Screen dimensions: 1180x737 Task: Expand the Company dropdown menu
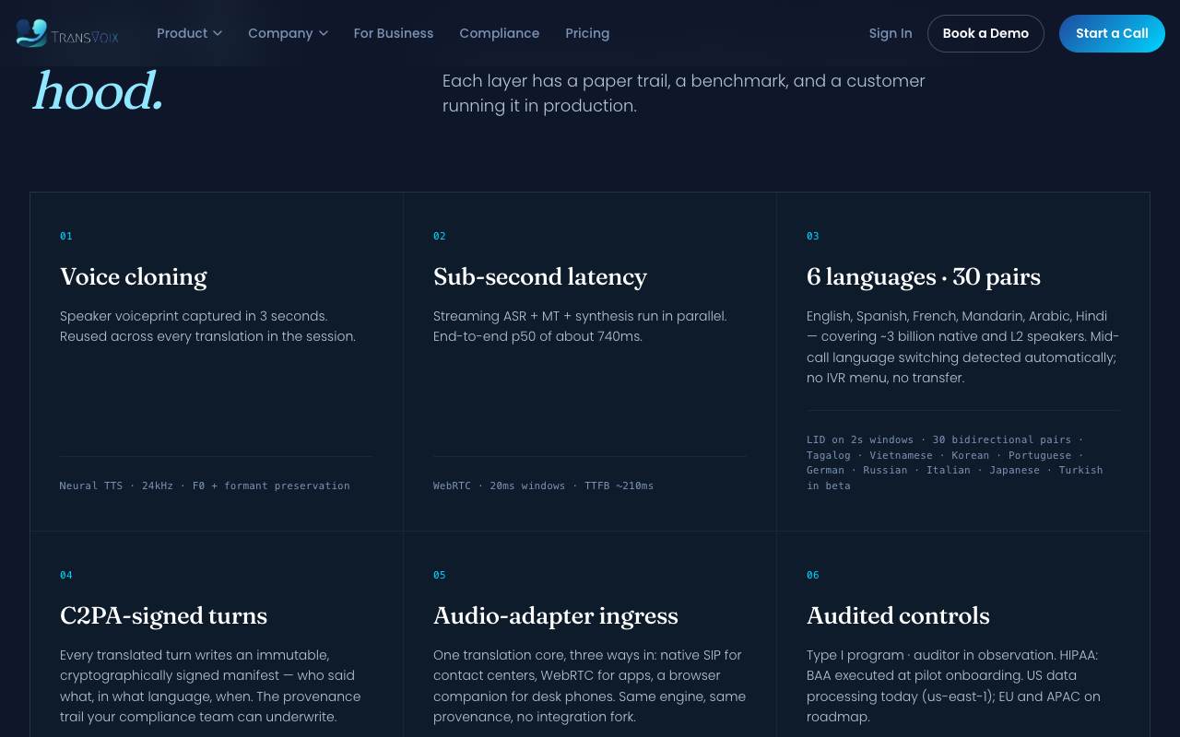click(288, 33)
